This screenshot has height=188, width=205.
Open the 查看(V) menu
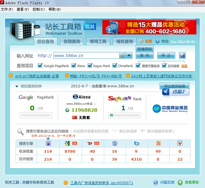(x=23, y=9)
